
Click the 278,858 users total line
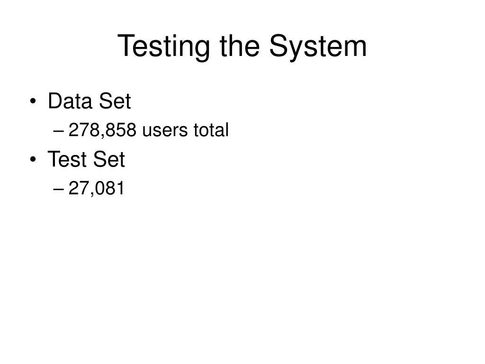click(141, 130)
